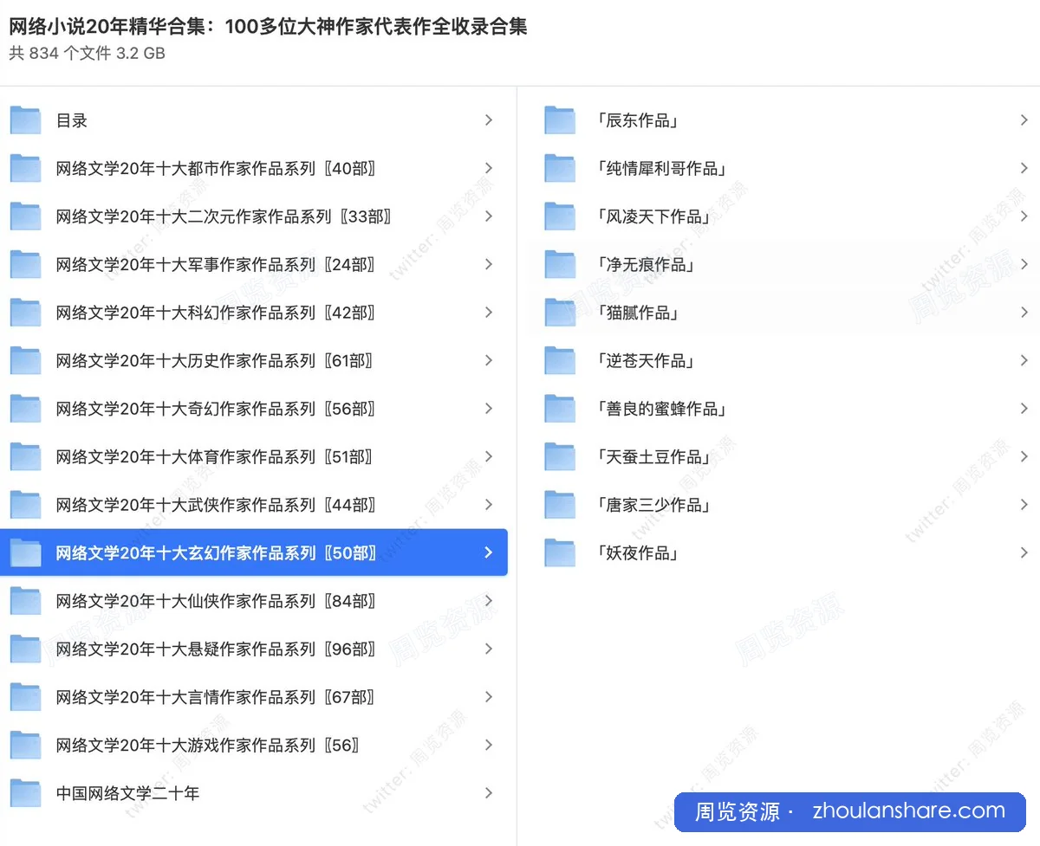Expand chevron of 中国网络文学二十年 row
The width and height of the screenshot is (1040, 846).
[x=489, y=793]
